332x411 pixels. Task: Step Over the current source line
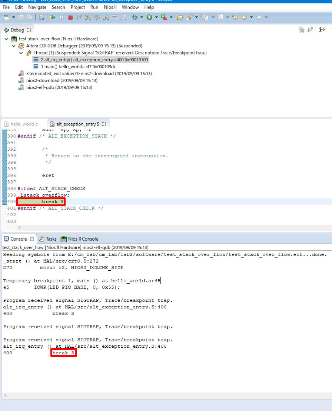tap(97, 17)
